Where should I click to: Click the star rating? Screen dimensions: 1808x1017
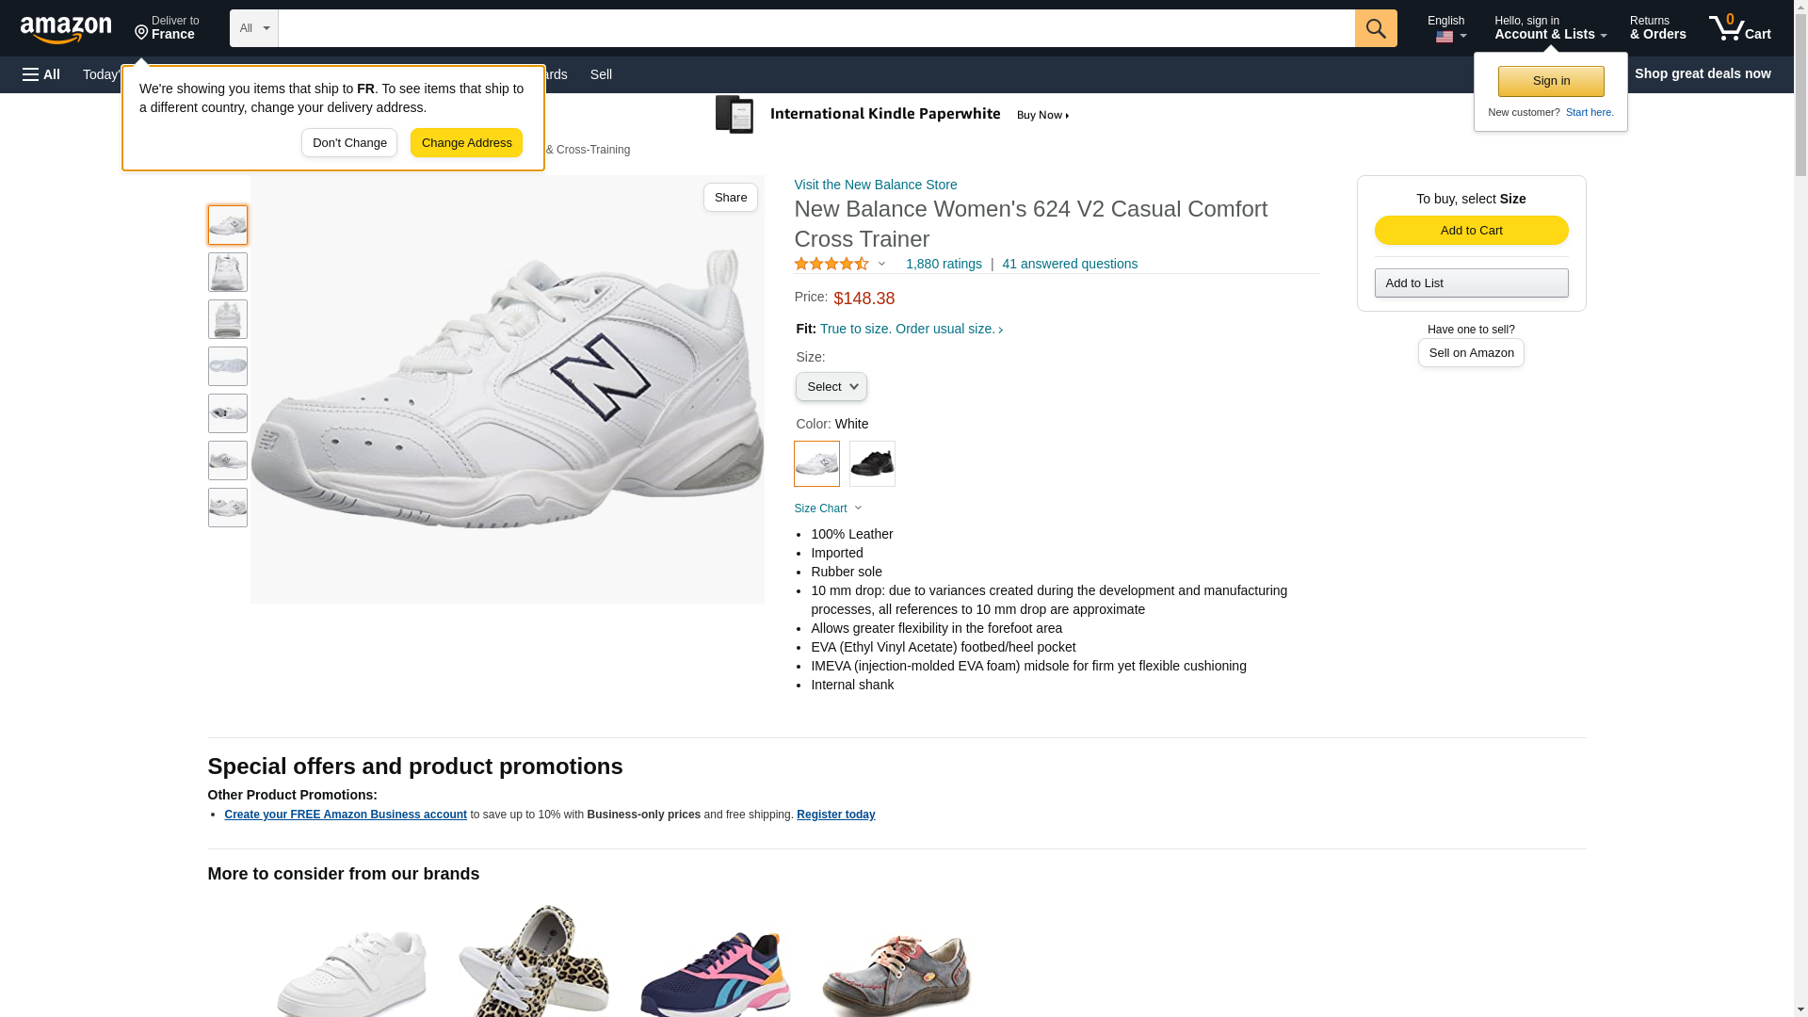(831, 265)
